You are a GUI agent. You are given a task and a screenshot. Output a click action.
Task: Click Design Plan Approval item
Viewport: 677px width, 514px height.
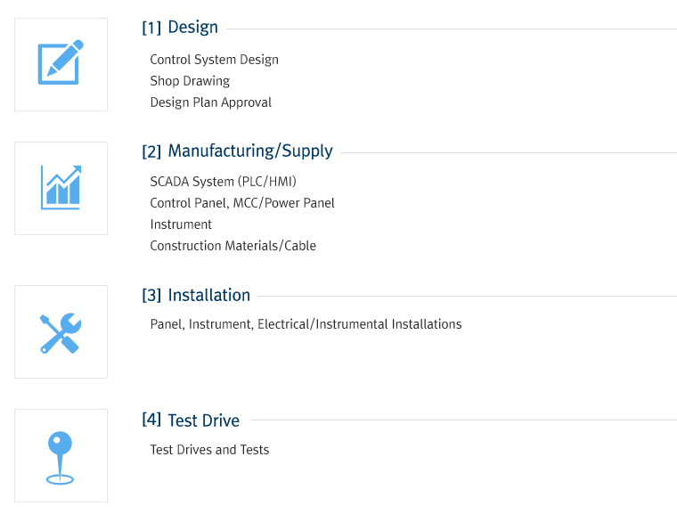[211, 102]
